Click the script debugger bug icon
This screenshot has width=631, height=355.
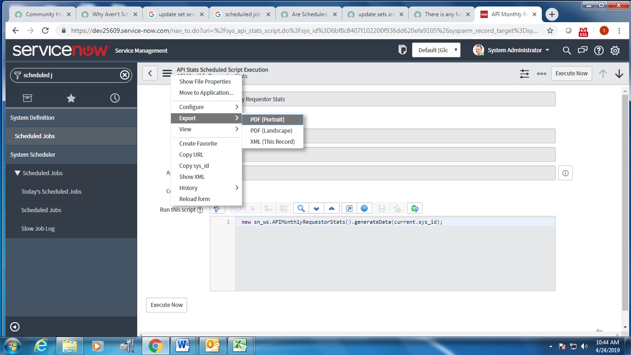(x=415, y=208)
